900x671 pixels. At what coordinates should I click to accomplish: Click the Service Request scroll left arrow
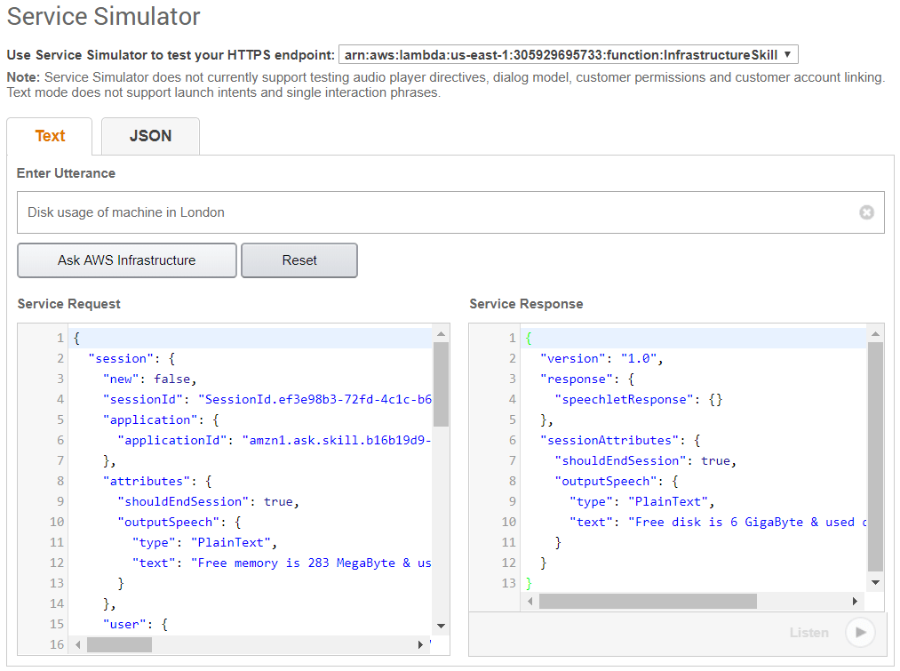tap(78, 645)
